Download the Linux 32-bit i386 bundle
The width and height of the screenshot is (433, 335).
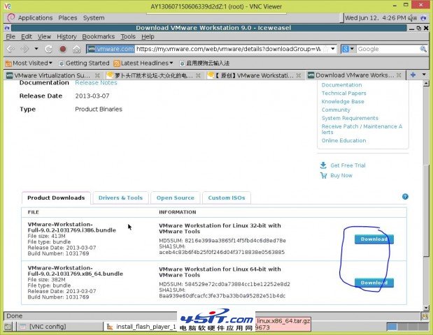[x=374, y=239]
